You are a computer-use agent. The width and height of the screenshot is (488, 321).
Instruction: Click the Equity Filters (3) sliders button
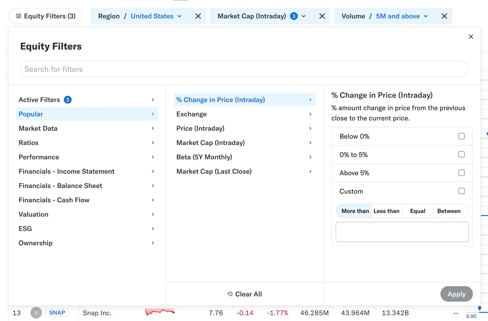tap(45, 16)
